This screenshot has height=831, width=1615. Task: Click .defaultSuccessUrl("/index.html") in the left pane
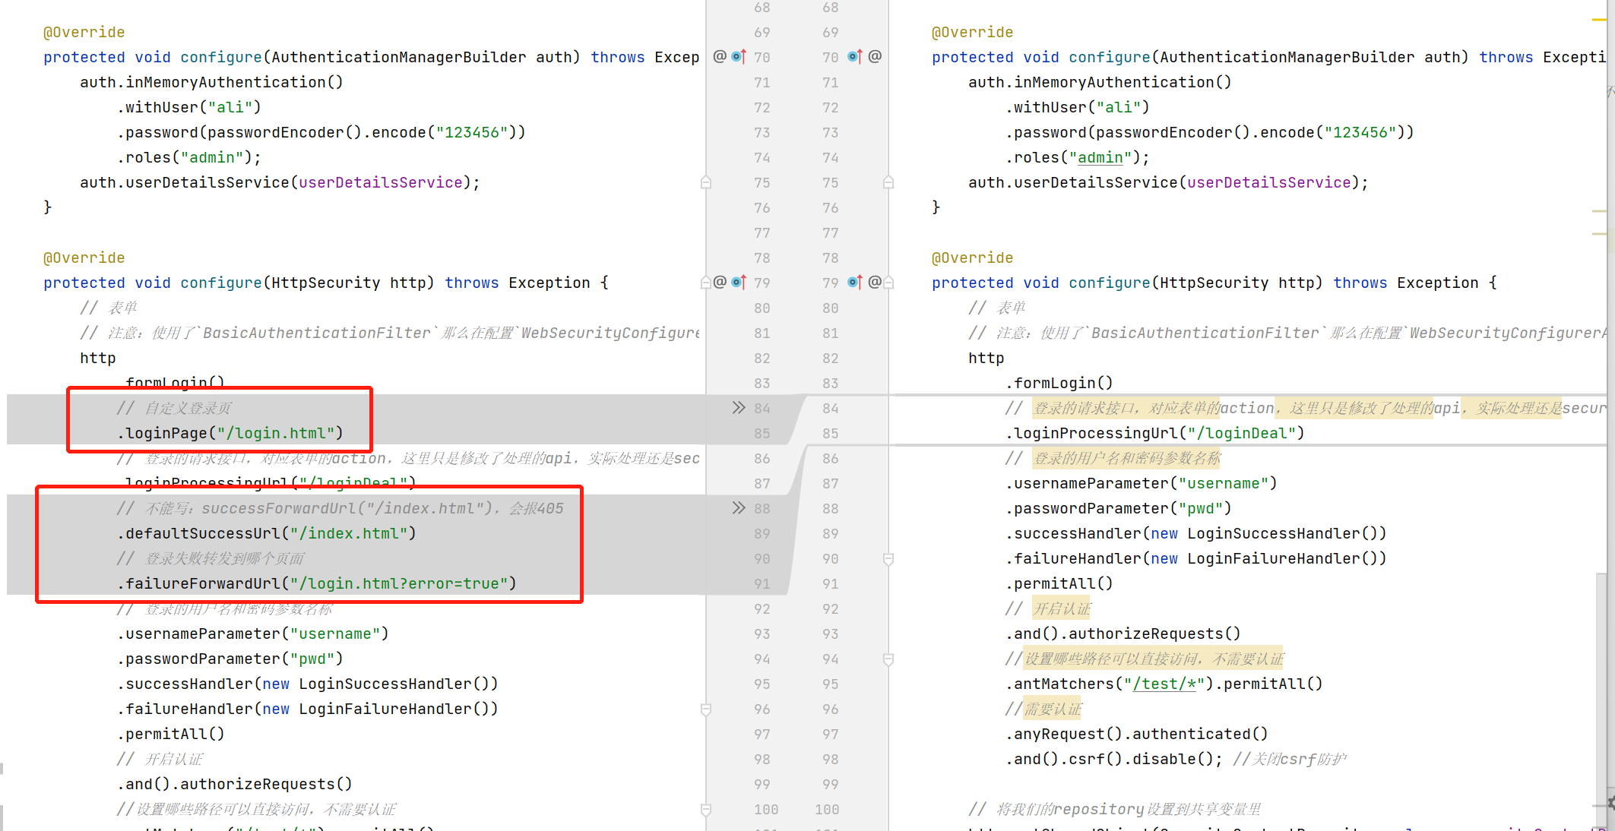tap(267, 533)
